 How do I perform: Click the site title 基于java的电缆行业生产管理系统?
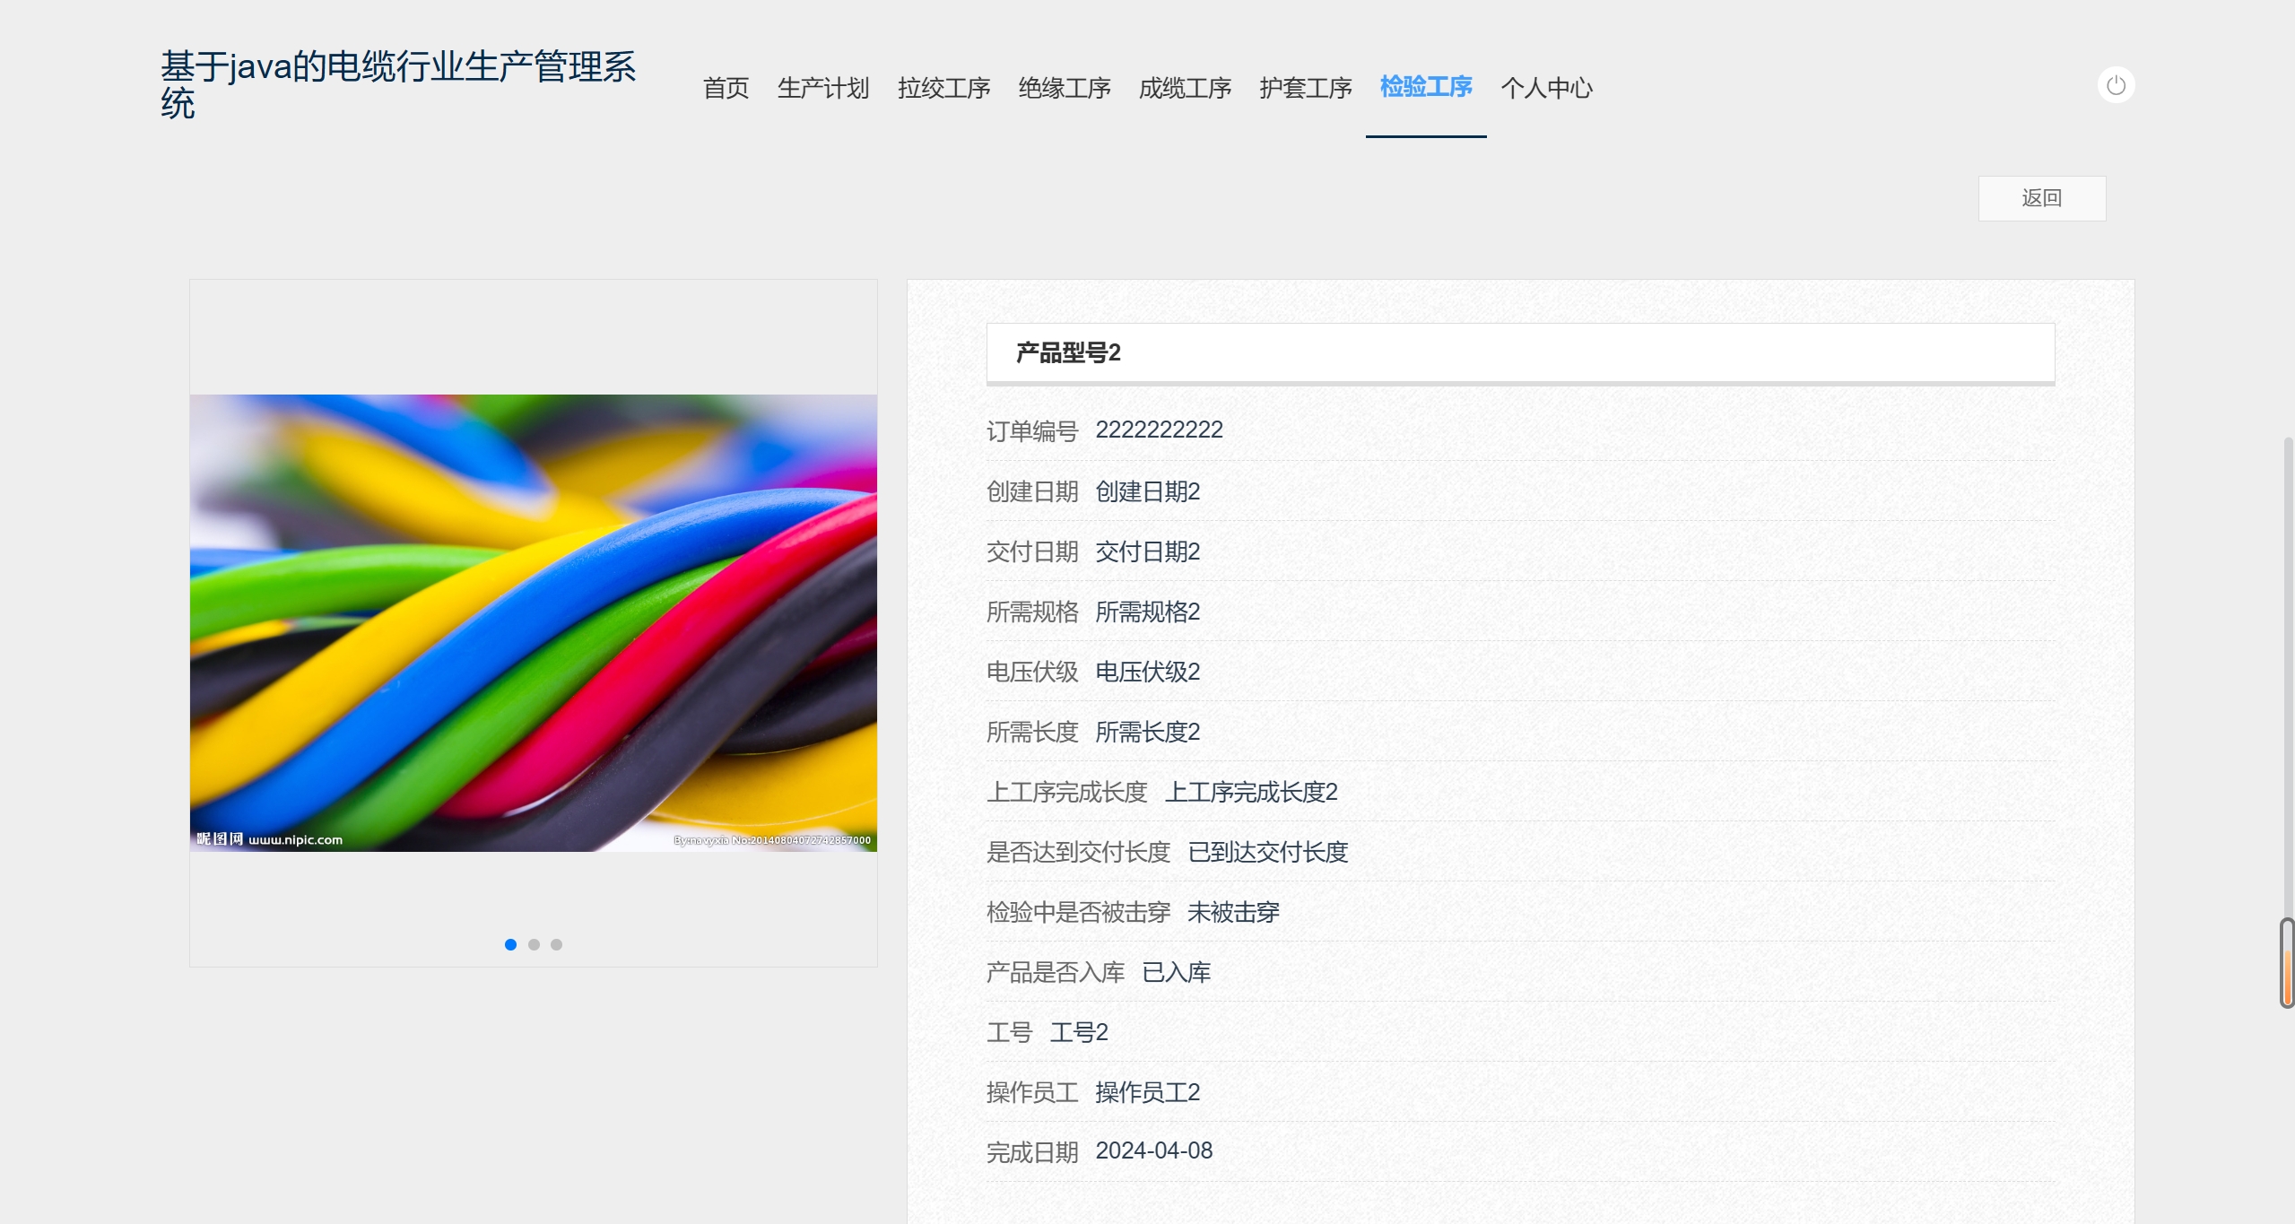pyautogui.click(x=398, y=85)
